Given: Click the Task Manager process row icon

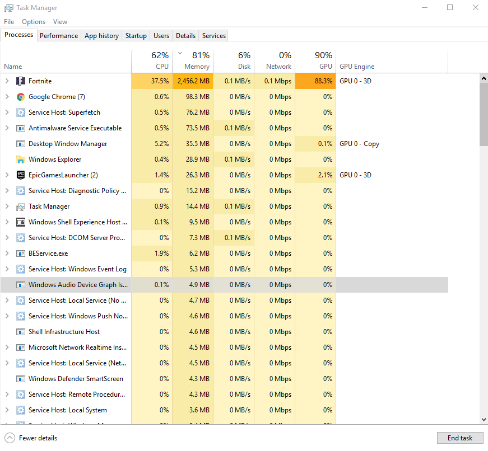Looking at the screenshot, I should [21, 206].
